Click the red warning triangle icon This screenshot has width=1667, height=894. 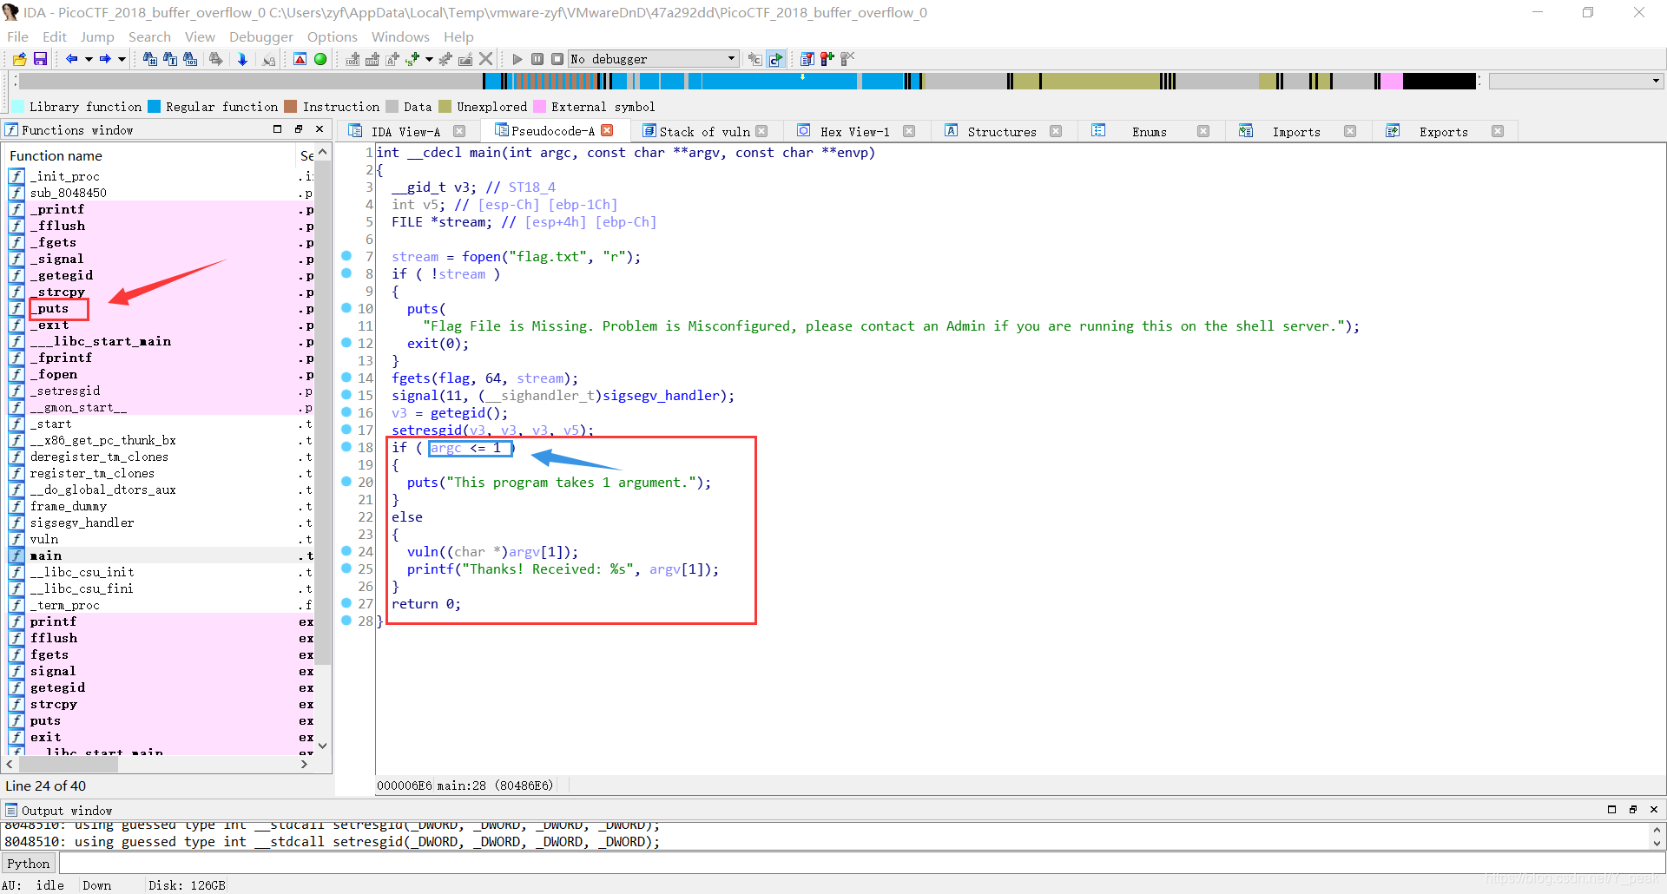[300, 59]
